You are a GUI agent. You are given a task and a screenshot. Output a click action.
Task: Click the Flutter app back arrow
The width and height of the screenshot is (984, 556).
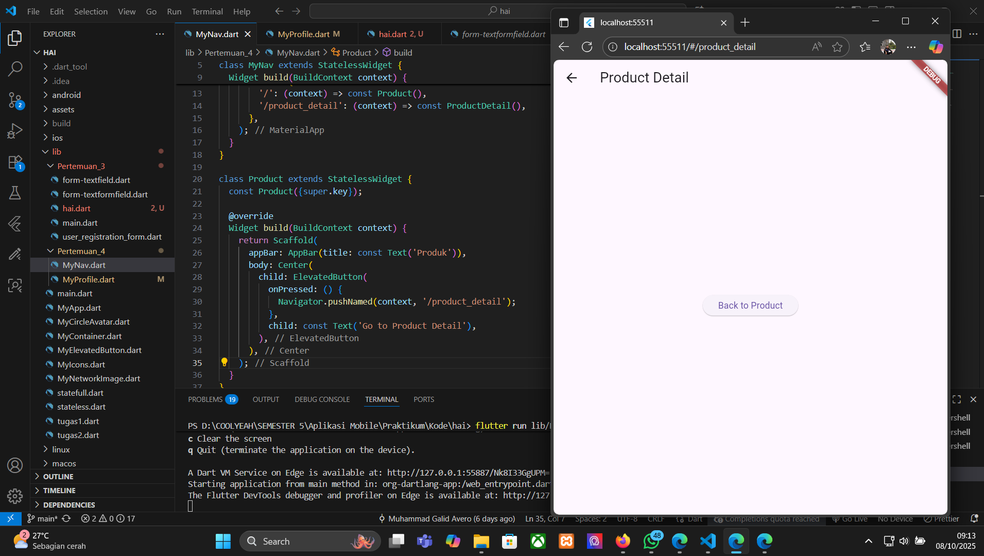pyautogui.click(x=572, y=78)
